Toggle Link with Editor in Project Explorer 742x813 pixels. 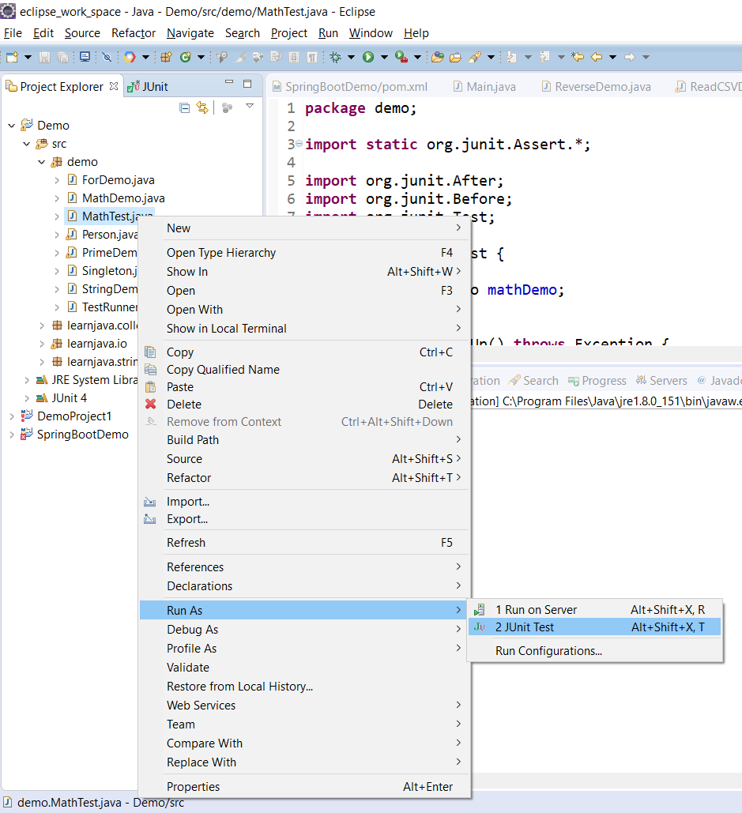point(202,107)
